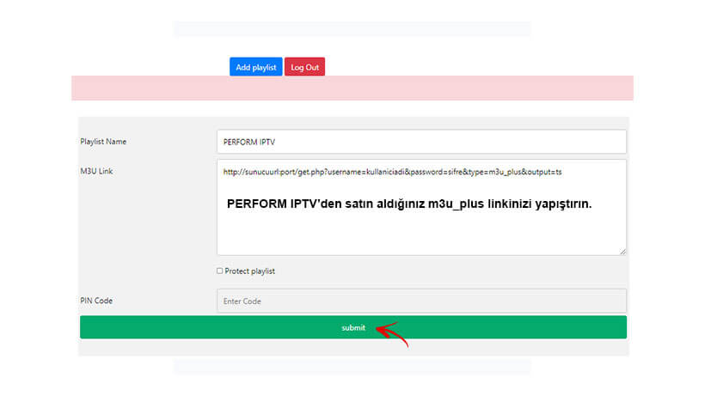This screenshot has width=705, height=396.
Task: Enable the Protect playlist checkbox
Action: [x=219, y=271]
